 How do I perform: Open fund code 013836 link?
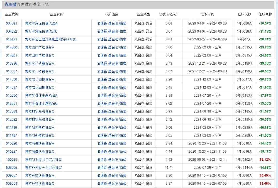click(x=12, y=63)
